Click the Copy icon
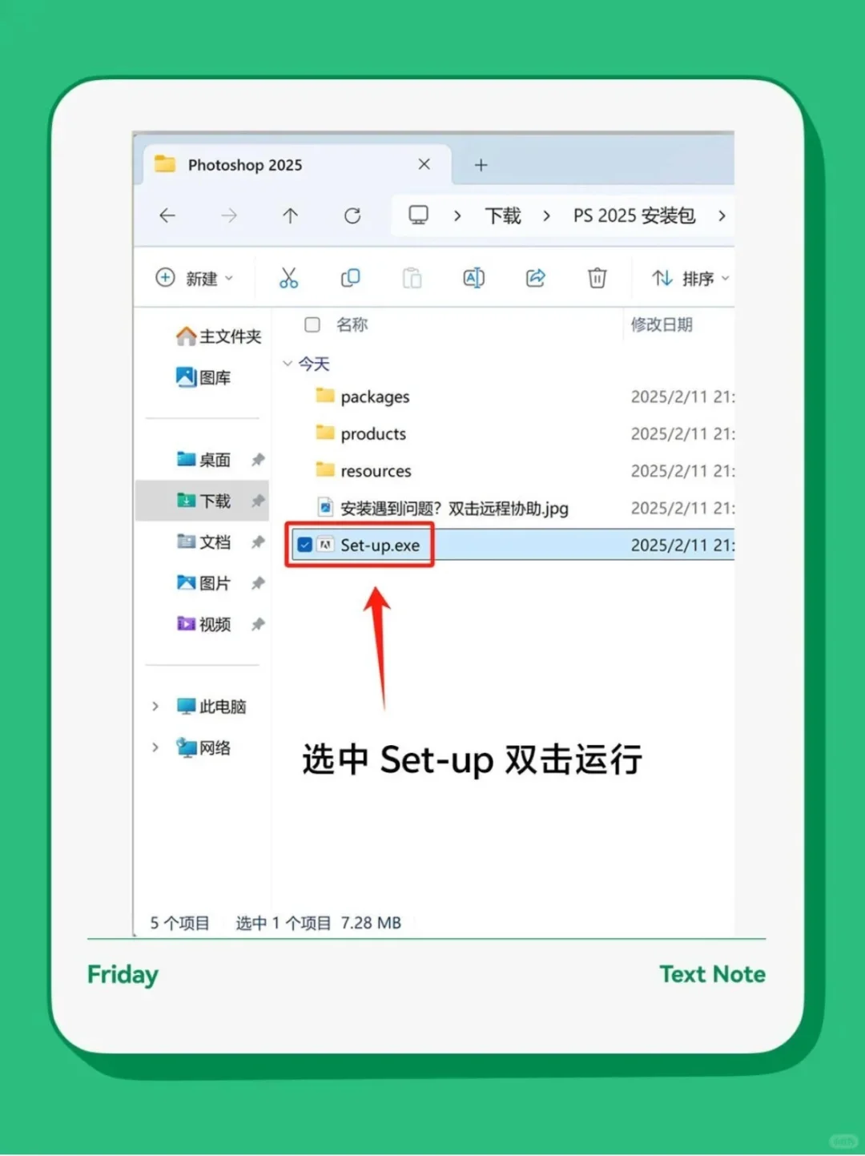Image resolution: width=865 pixels, height=1156 pixels. point(351,278)
